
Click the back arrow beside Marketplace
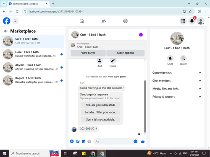[6, 31]
